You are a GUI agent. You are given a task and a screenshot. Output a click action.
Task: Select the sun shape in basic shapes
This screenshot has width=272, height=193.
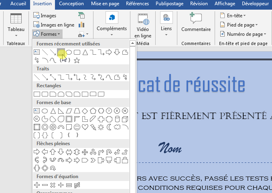(101, 127)
